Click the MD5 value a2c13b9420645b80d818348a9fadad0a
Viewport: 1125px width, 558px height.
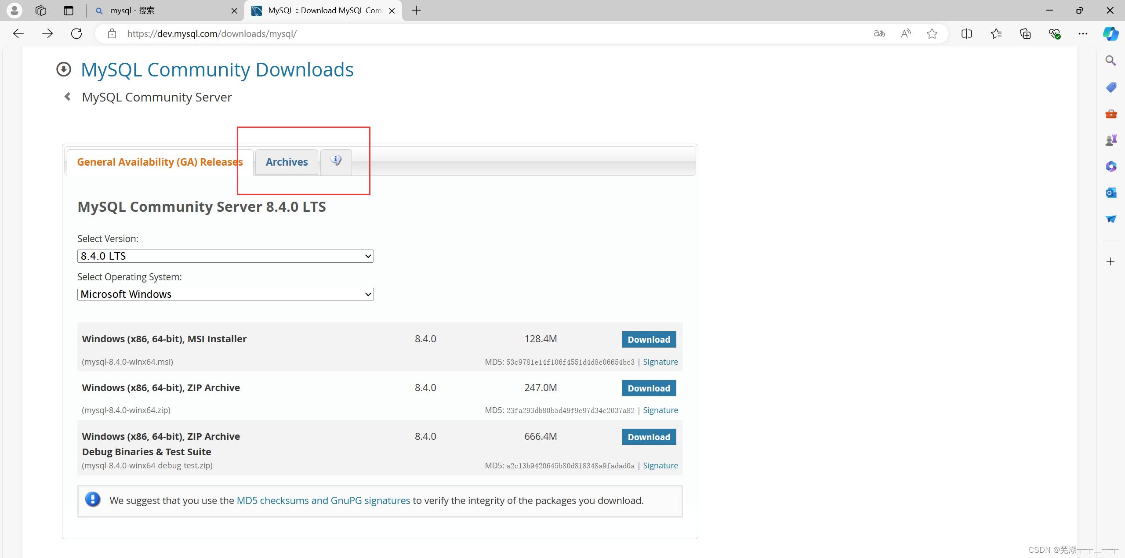tap(570, 466)
